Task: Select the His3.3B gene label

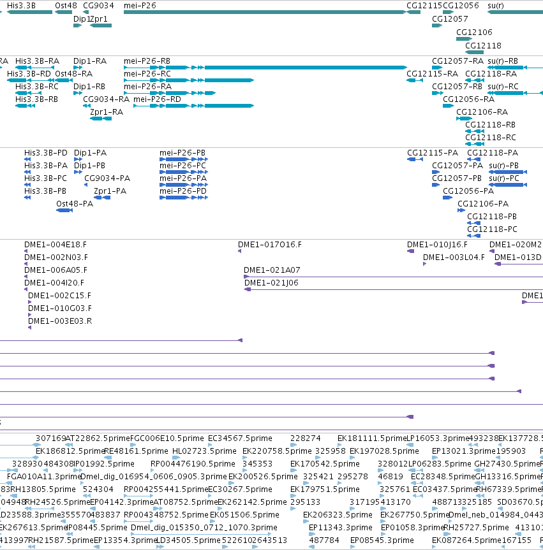Action: (21, 6)
